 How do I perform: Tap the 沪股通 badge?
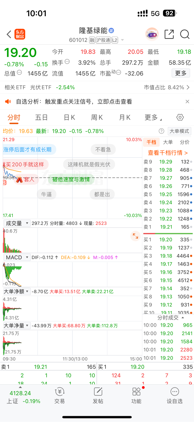point(103,40)
